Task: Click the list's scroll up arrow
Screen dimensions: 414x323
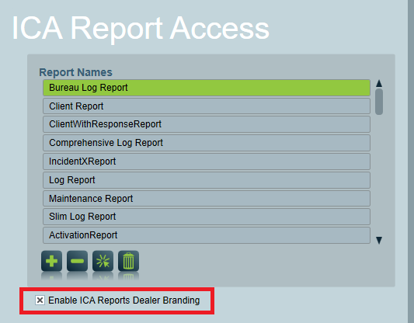Action: point(379,83)
